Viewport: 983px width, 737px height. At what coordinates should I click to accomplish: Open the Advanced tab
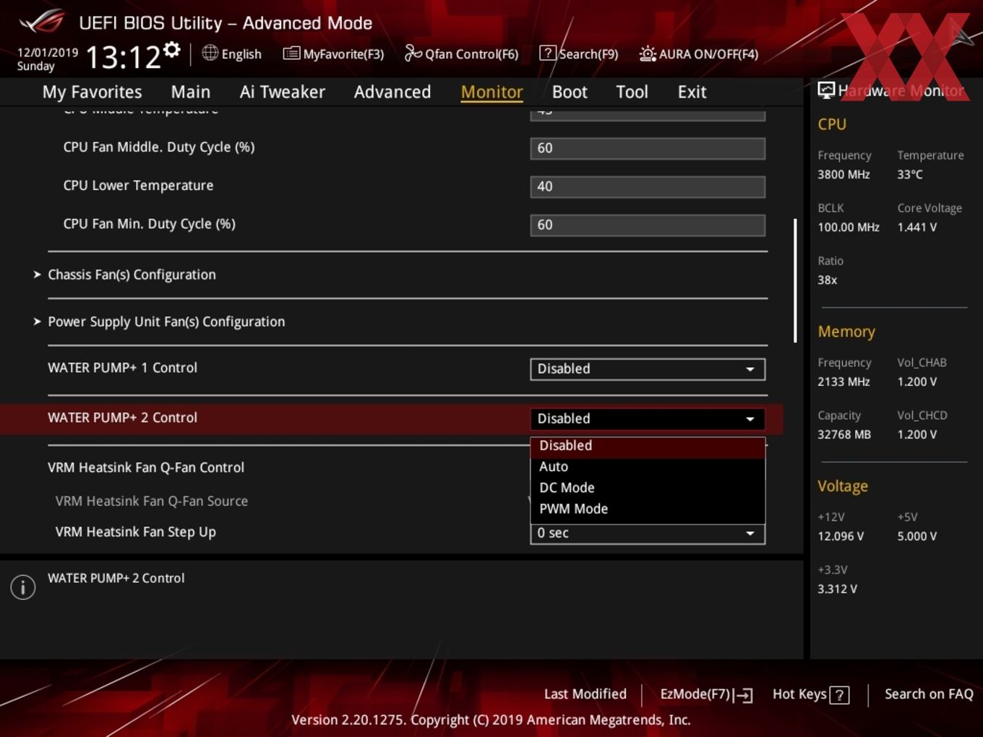[x=392, y=92]
